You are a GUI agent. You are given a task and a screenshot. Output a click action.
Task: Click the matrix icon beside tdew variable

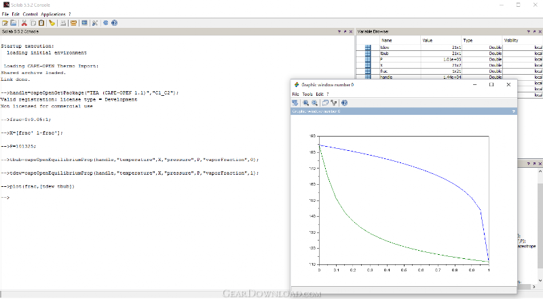(368, 48)
